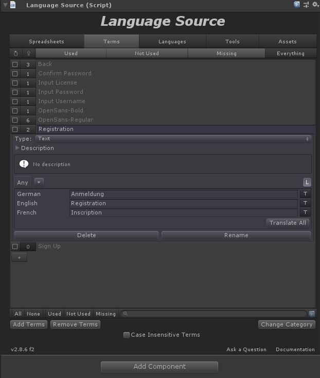Screen dimensions: 320x378
Task: Click the Documentation link
Action: tap(295, 350)
